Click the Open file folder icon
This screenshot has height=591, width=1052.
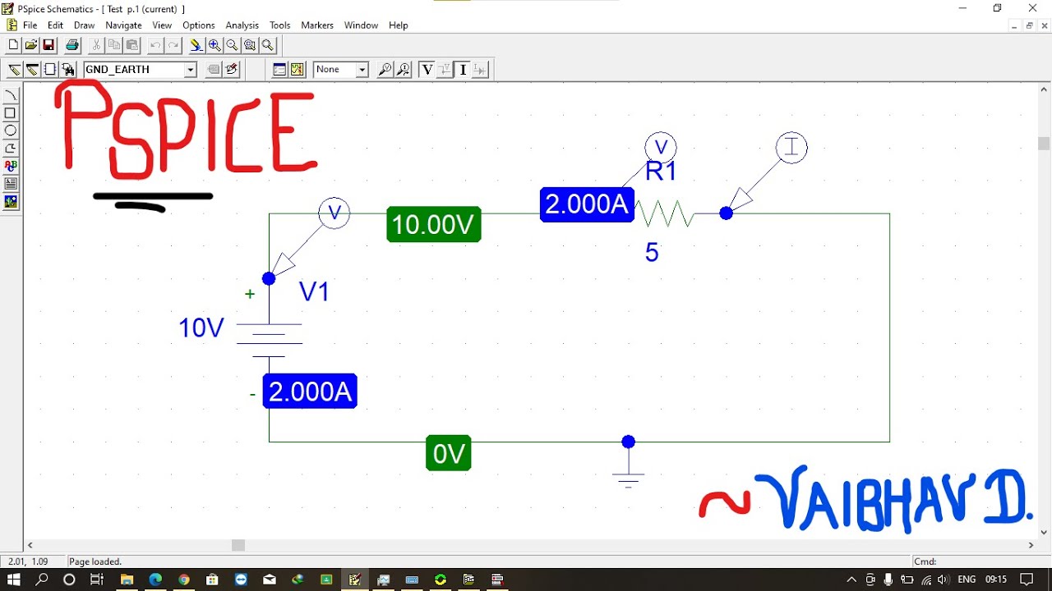pos(31,45)
